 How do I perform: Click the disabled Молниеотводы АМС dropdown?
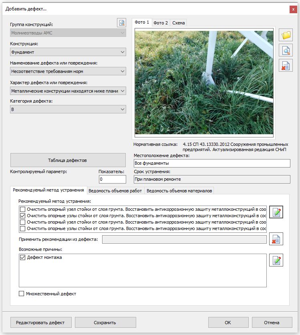(68, 33)
